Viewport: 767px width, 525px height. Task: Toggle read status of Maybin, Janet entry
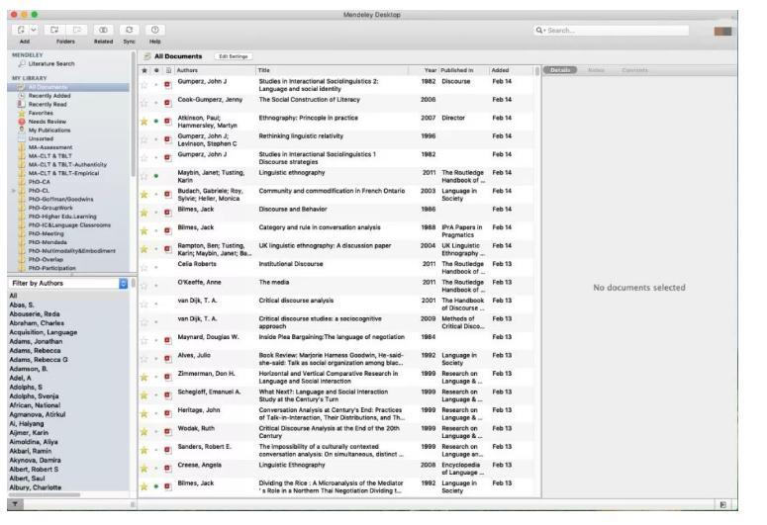pyautogui.click(x=156, y=175)
